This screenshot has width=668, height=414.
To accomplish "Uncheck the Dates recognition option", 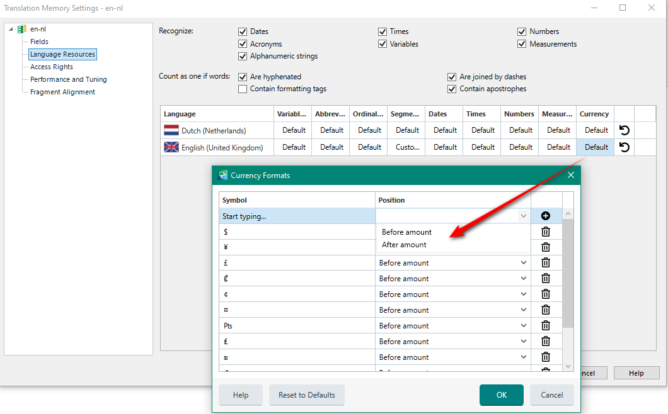I will [243, 31].
